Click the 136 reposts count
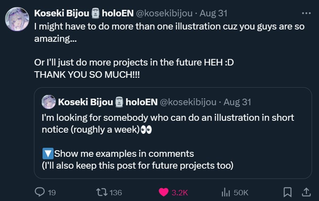319x201 pixels. 116,192
